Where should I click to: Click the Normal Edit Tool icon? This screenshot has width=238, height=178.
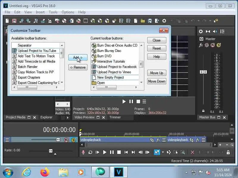157,152
